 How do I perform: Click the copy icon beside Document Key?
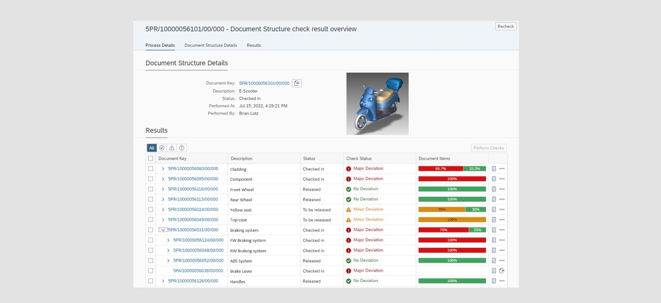297,83
